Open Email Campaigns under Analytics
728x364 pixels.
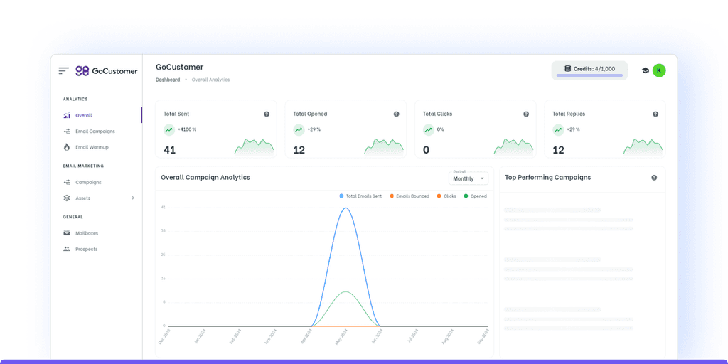[96, 131]
